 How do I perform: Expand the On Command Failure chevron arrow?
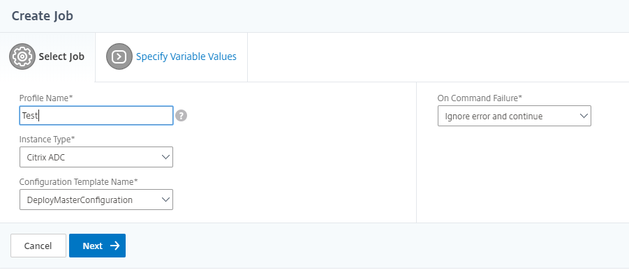pos(584,116)
